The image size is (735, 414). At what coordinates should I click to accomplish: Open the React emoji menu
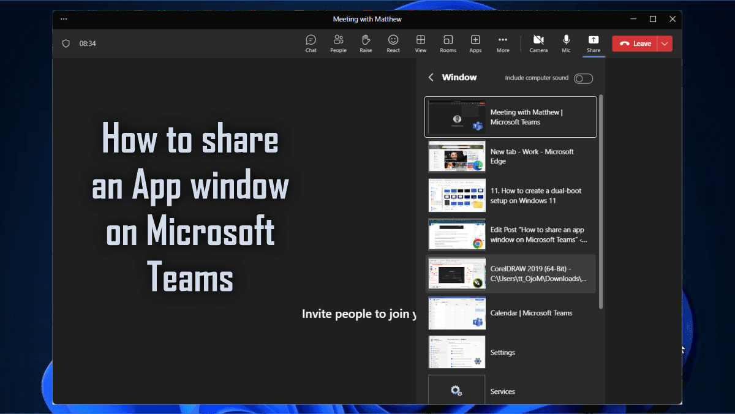pyautogui.click(x=393, y=43)
